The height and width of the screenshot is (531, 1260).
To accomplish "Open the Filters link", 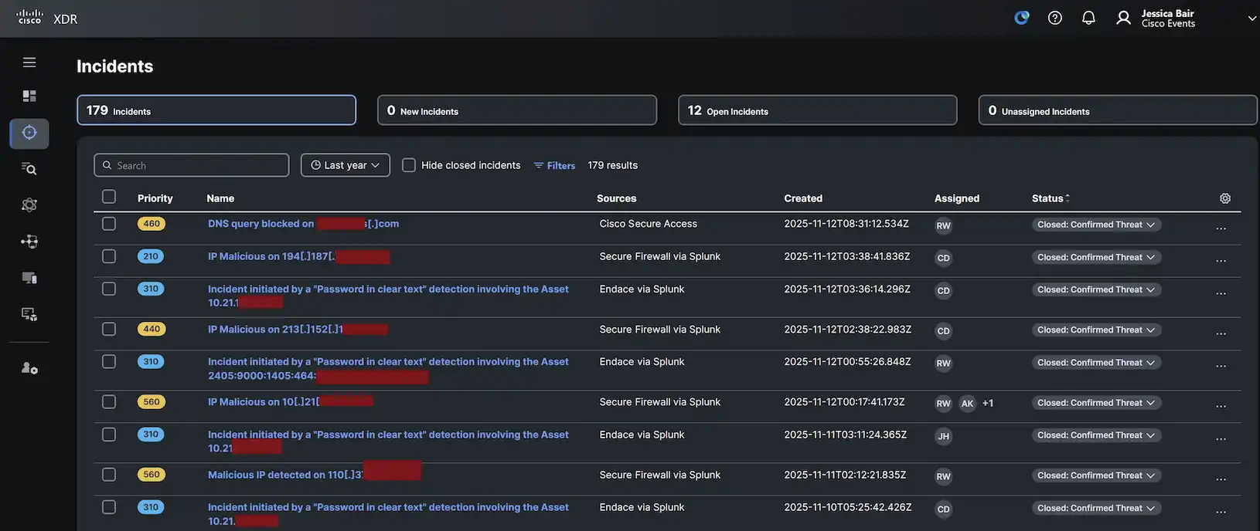I will click(554, 165).
